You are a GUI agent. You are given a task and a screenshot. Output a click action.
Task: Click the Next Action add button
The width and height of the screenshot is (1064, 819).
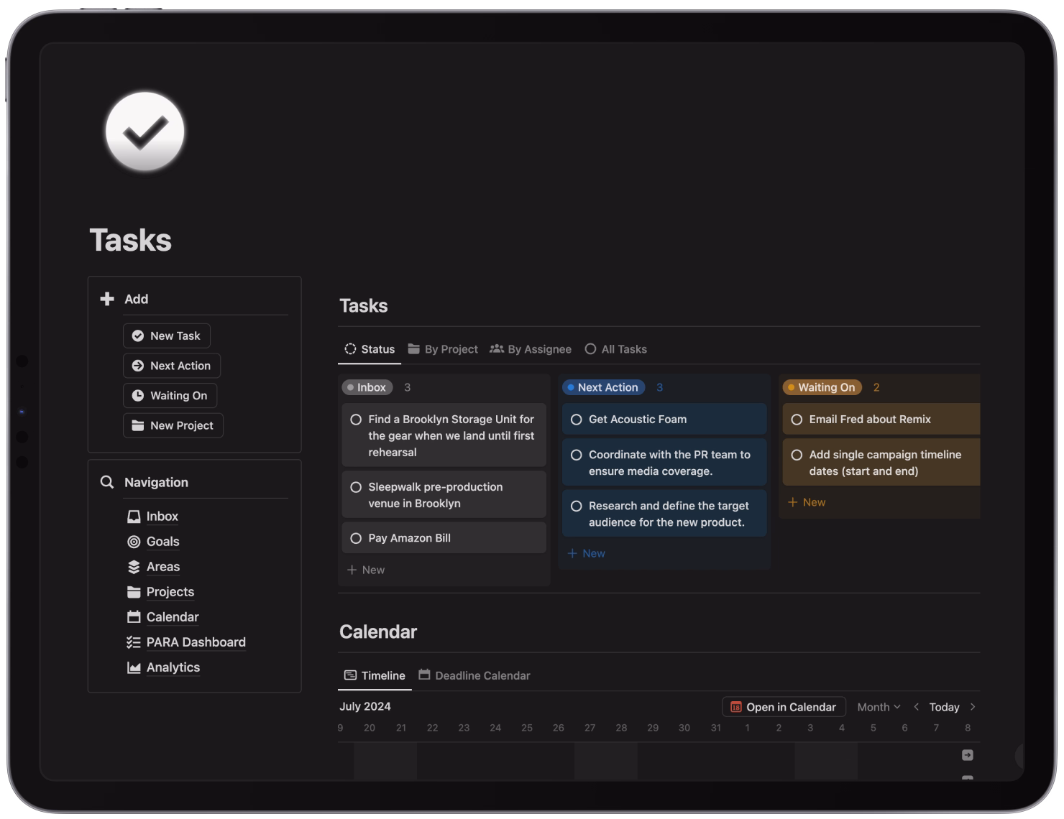(172, 366)
